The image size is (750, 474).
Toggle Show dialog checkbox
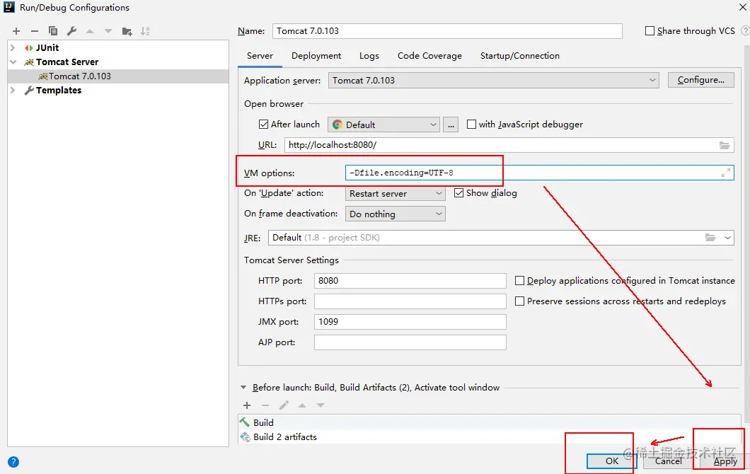tap(458, 192)
